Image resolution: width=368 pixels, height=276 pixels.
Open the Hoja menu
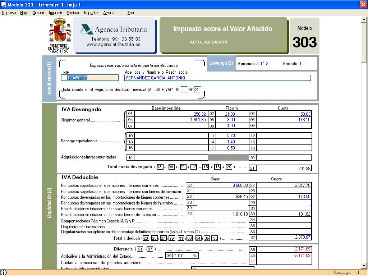click(24, 13)
